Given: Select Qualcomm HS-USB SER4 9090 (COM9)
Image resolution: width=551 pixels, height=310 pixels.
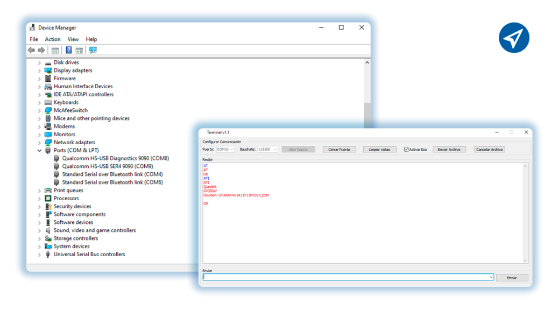Looking at the screenshot, I should tap(108, 167).
